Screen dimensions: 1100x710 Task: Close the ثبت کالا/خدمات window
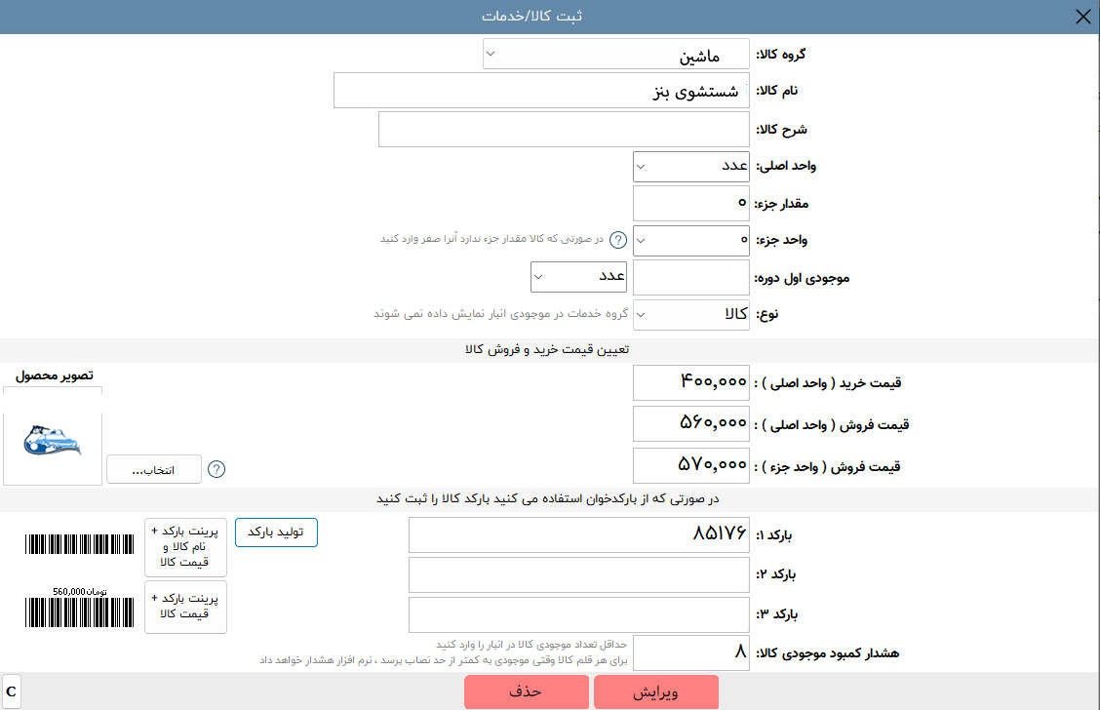[1082, 17]
